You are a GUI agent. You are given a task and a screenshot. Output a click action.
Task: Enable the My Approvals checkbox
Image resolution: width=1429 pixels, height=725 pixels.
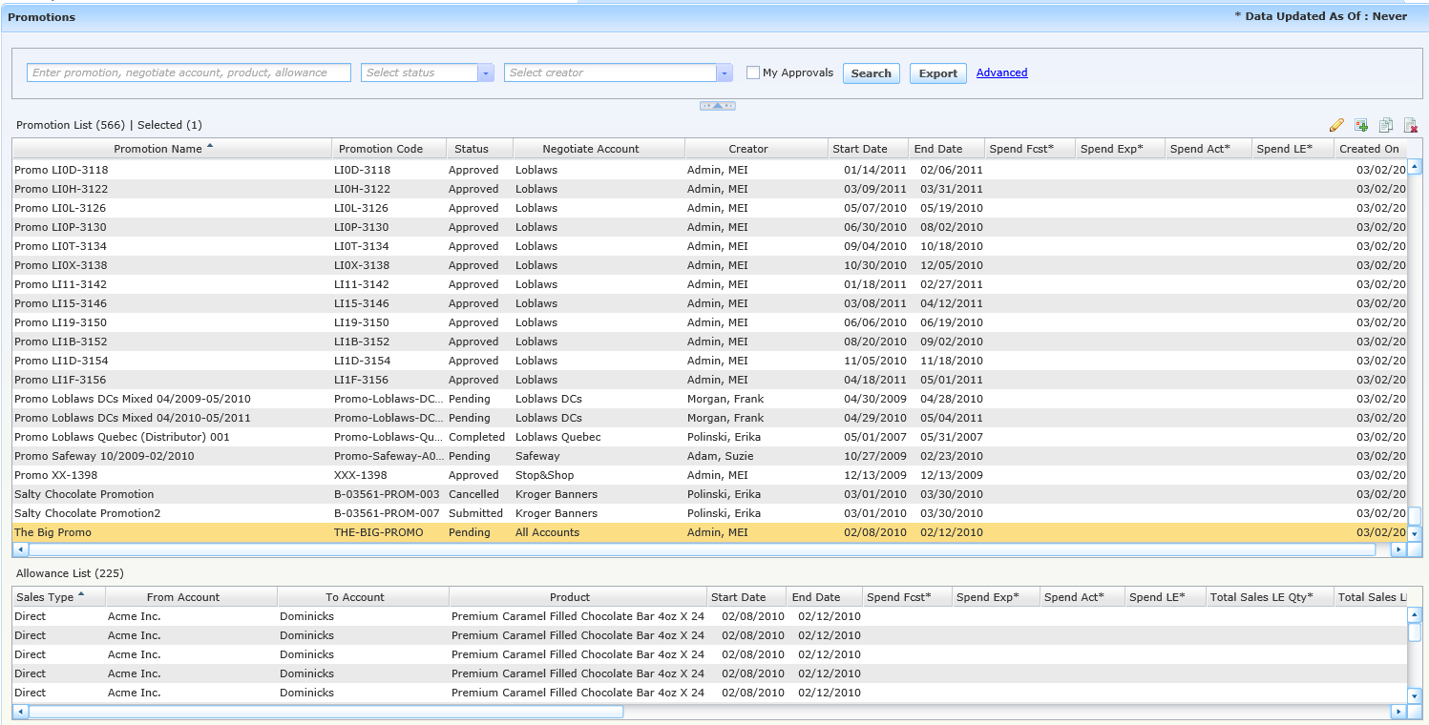point(753,72)
